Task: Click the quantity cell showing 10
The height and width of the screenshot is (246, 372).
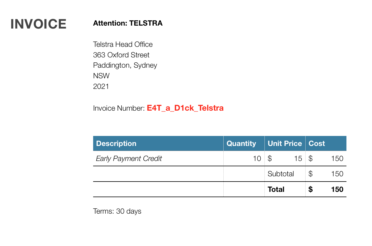Action: [244, 159]
